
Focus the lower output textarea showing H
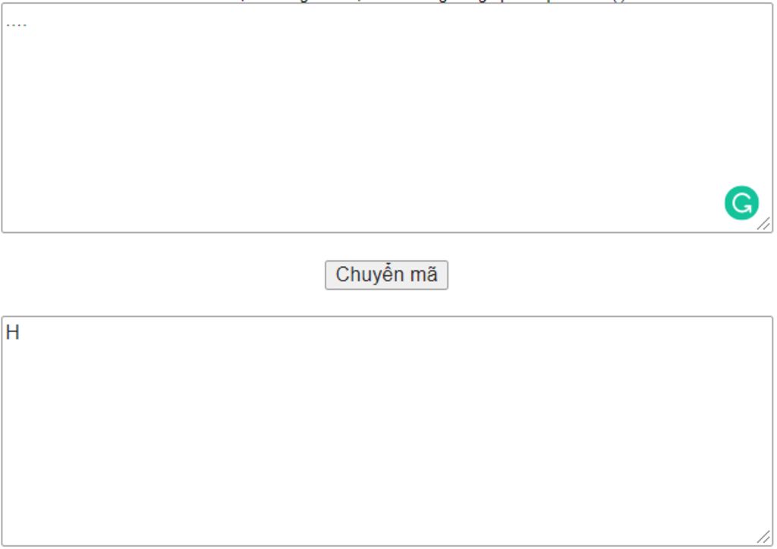point(387,431)
